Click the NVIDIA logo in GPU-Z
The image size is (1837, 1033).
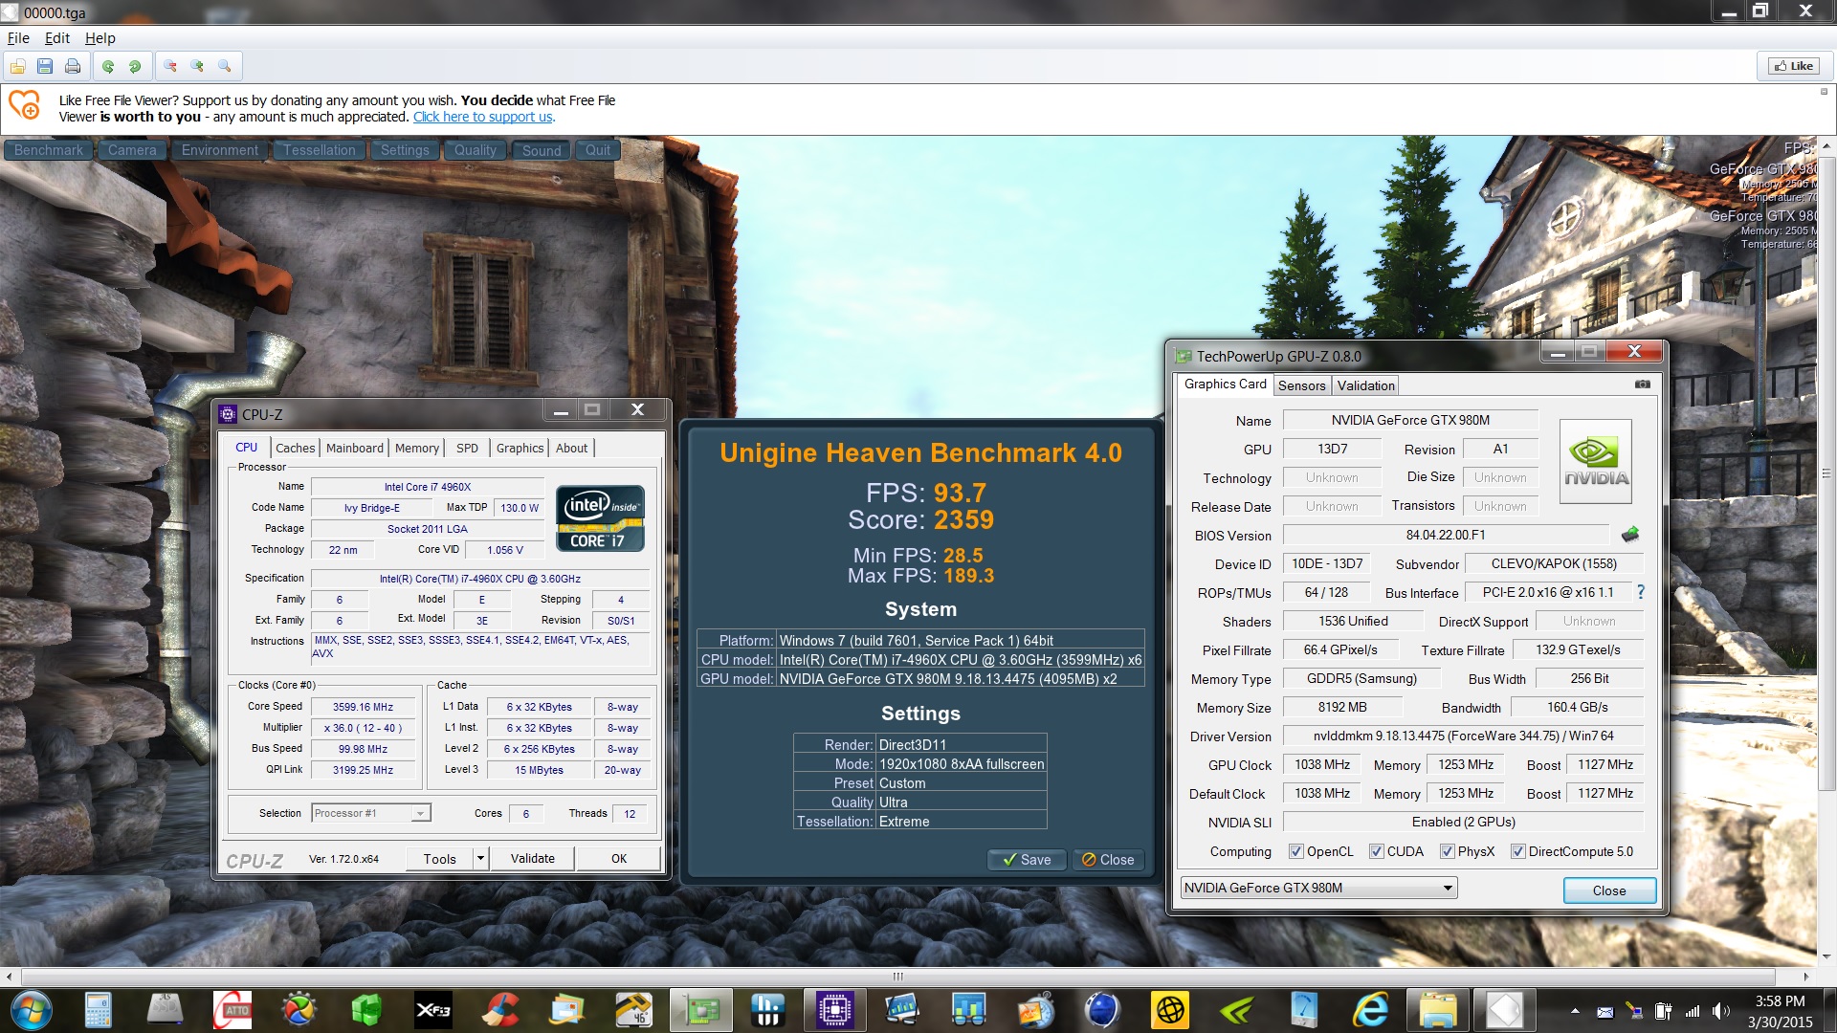(x=1595, y=462)
